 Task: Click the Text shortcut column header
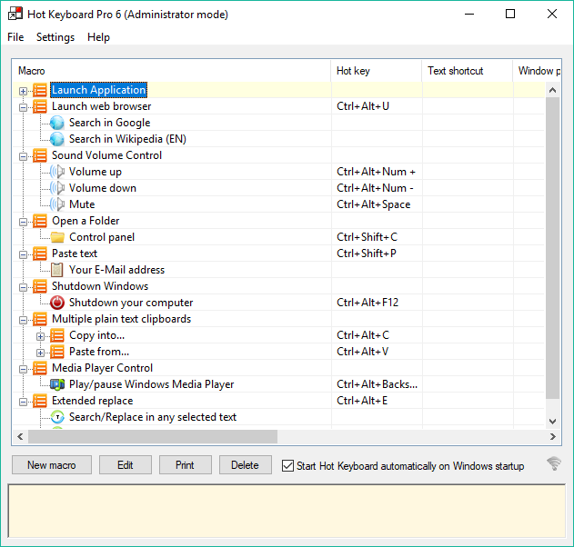click(x=467, y=71)
